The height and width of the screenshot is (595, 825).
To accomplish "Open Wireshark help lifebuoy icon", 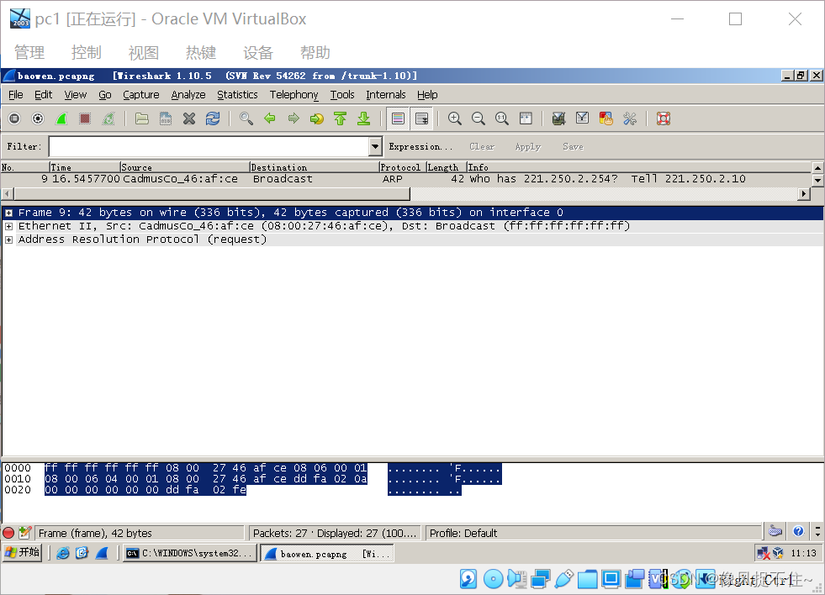I will pos(663,118).
